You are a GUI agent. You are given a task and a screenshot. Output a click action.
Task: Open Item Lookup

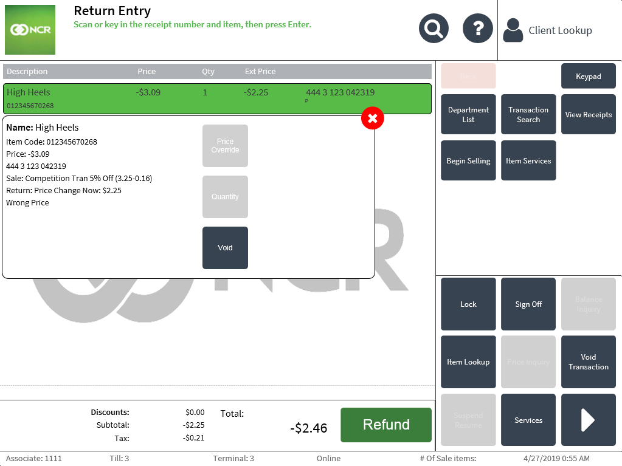point(468,361)
